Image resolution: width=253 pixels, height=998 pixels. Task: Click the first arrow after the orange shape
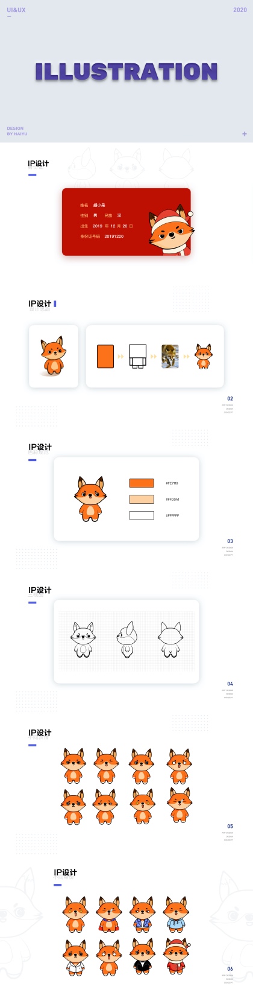click(121, 357)
